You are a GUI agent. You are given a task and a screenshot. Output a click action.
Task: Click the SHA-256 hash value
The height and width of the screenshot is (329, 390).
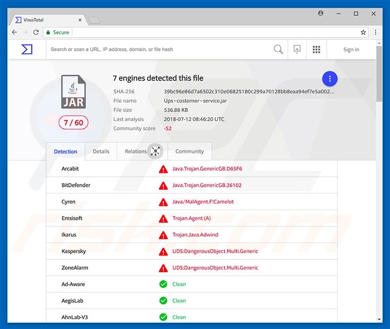click(x=249, y=91)
